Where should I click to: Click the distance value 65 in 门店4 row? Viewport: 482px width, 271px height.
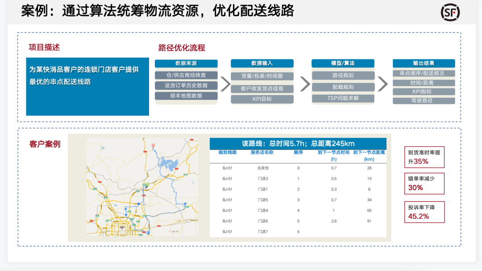369,210
